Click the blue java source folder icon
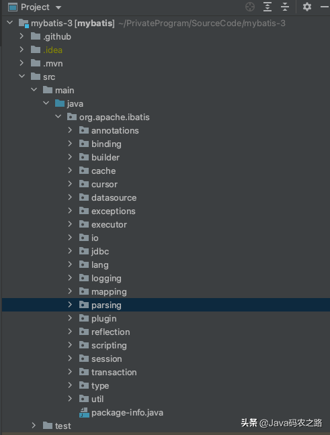Screen dimensions: 330x435 [x=60, y=103]
